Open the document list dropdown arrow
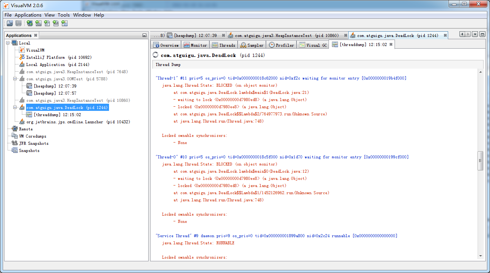Viewport: 490px width, 273px height. point(475,34)
